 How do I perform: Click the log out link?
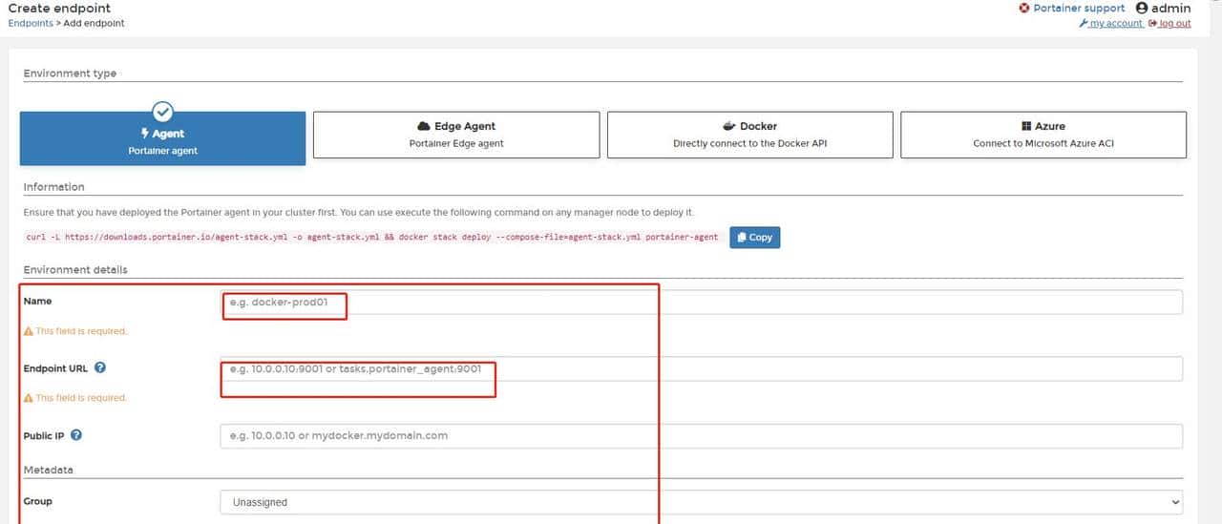(x=1175, y=24)
